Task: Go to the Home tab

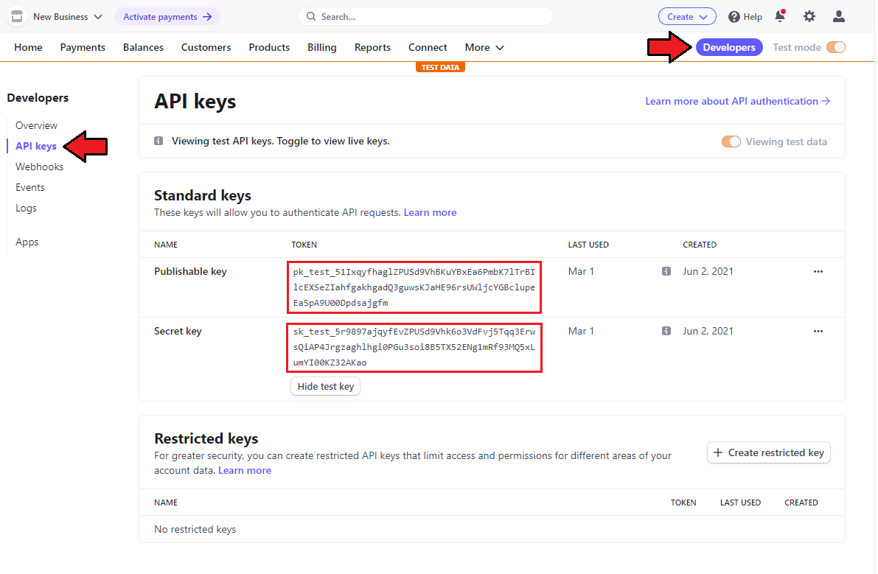Action: (x=29, y=48)
